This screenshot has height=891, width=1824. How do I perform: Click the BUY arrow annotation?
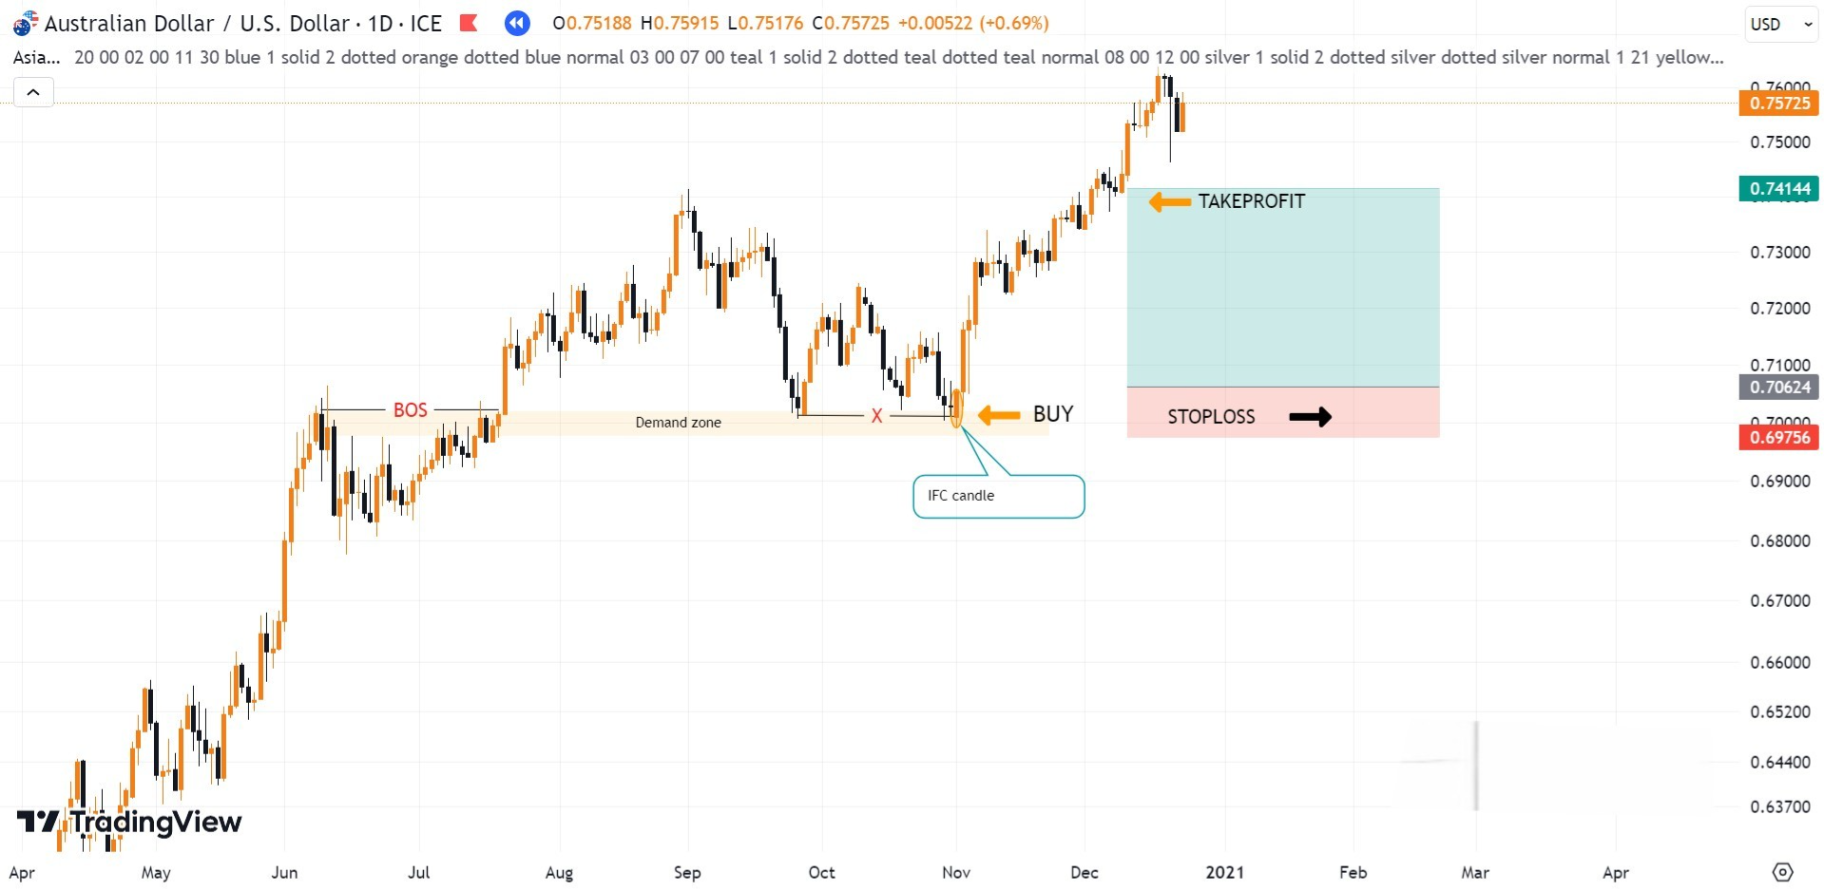(x=996, y=414)
